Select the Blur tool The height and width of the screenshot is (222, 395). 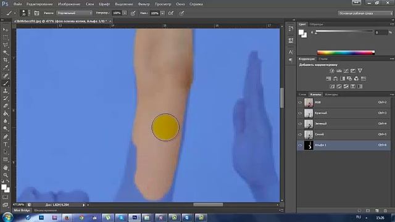coord(6,121)
